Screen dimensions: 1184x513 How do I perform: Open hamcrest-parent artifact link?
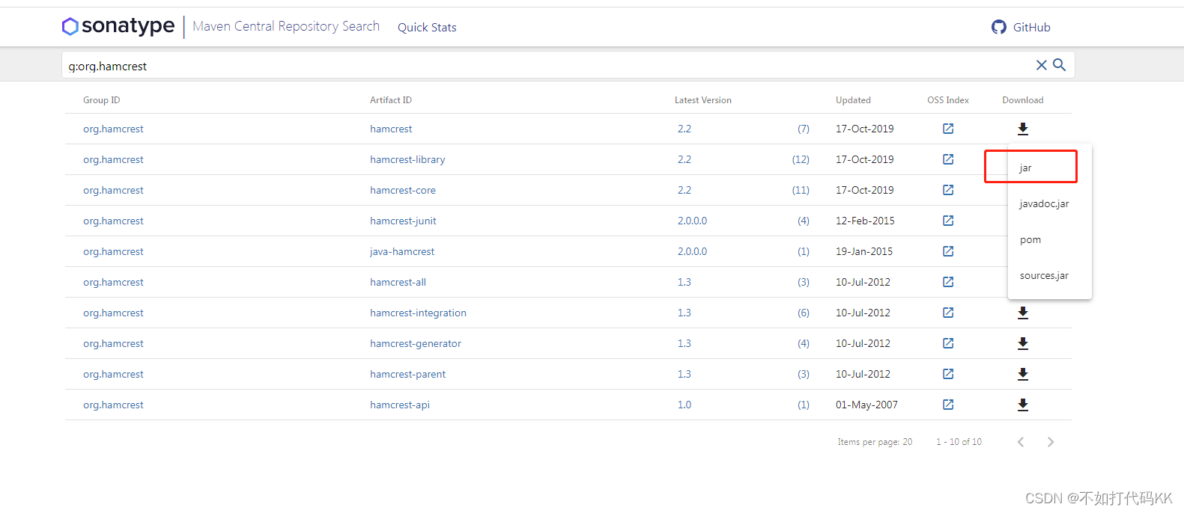tap(407, 374)
